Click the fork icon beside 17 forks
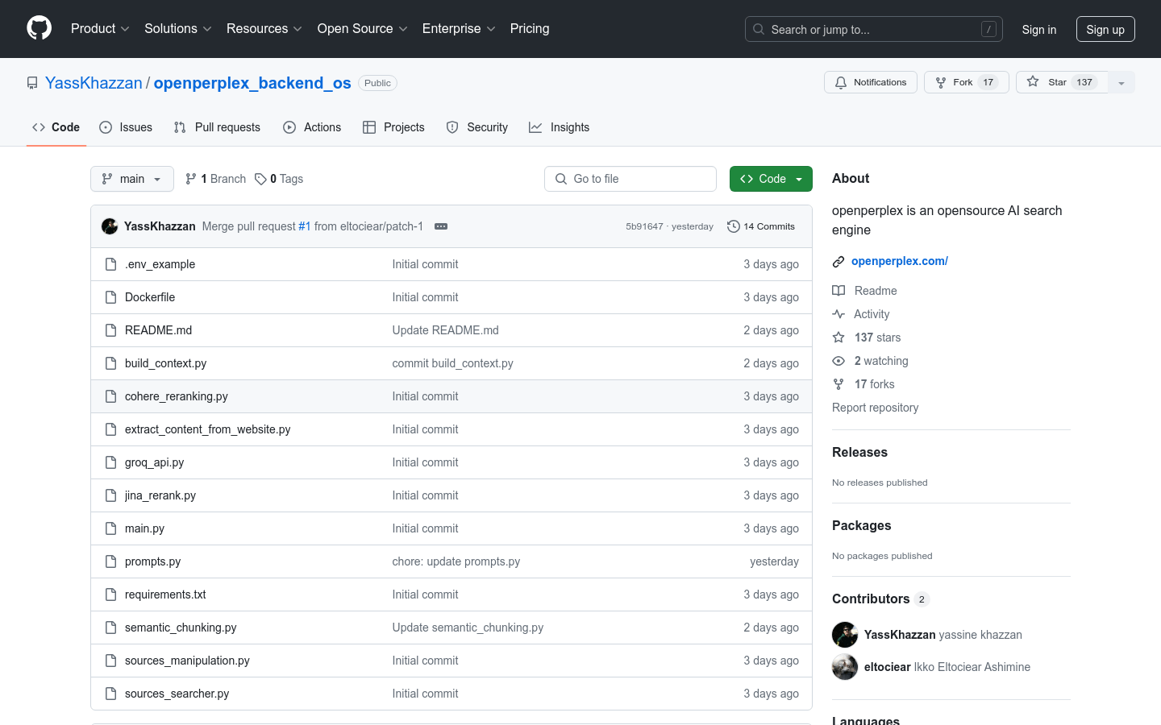Screen dimensions: 1161x725 point(838,384)
